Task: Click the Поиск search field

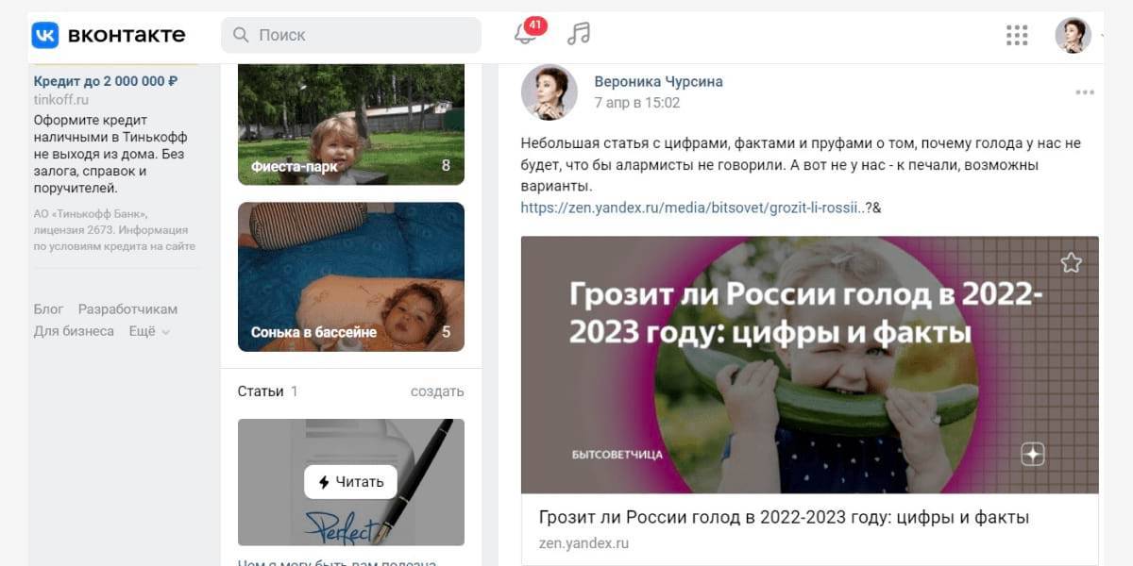Action: (351, 35)
